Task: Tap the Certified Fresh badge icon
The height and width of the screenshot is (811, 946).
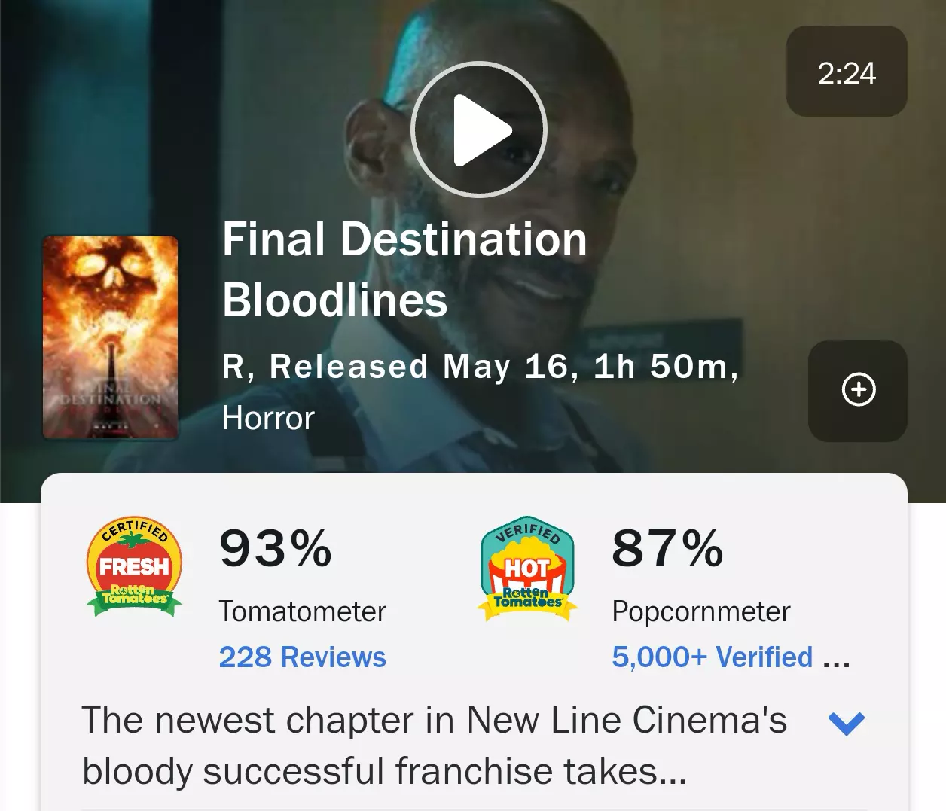Action: [135, 567]
